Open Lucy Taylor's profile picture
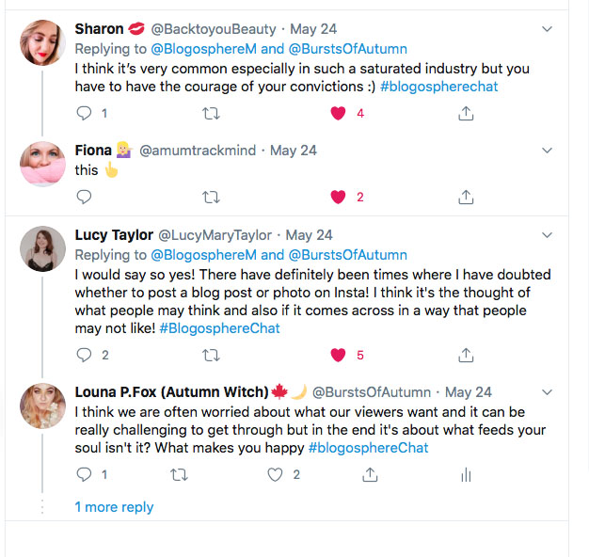The height and width of the screenshot is (557, 589). pos(42,250)
